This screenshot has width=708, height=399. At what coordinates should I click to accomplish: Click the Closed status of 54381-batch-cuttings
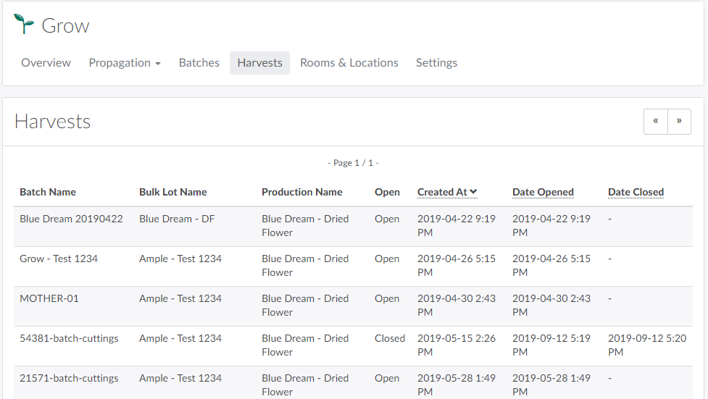[390, 338]
